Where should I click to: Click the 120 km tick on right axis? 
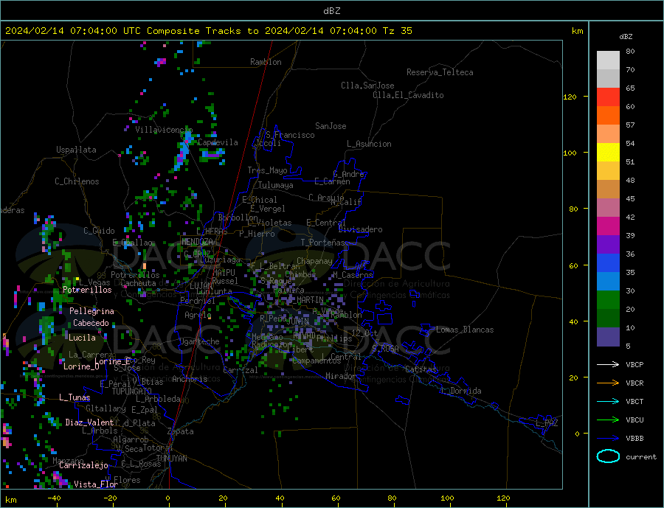(x=570, y=97)
